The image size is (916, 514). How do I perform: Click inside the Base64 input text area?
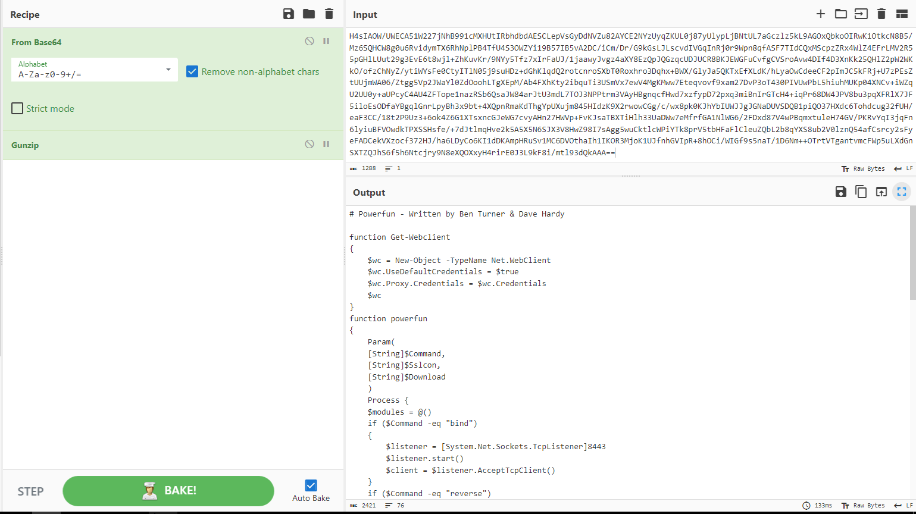[x=630, y=94]
